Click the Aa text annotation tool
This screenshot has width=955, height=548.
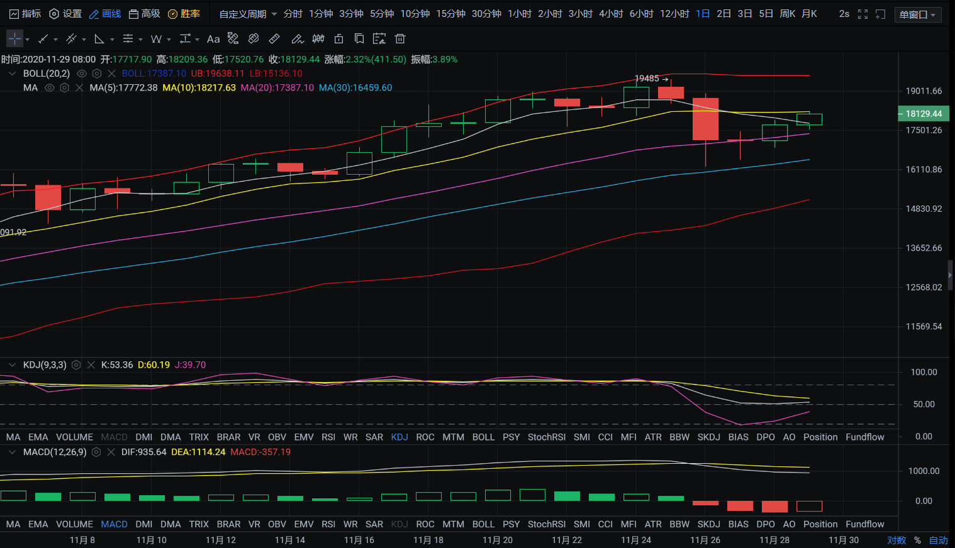tap(213, 39)
